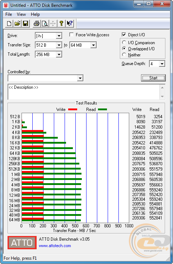Save results with the floppy disk icon
The width and height of the screenshot is (173, 264).
pos(25,23)
